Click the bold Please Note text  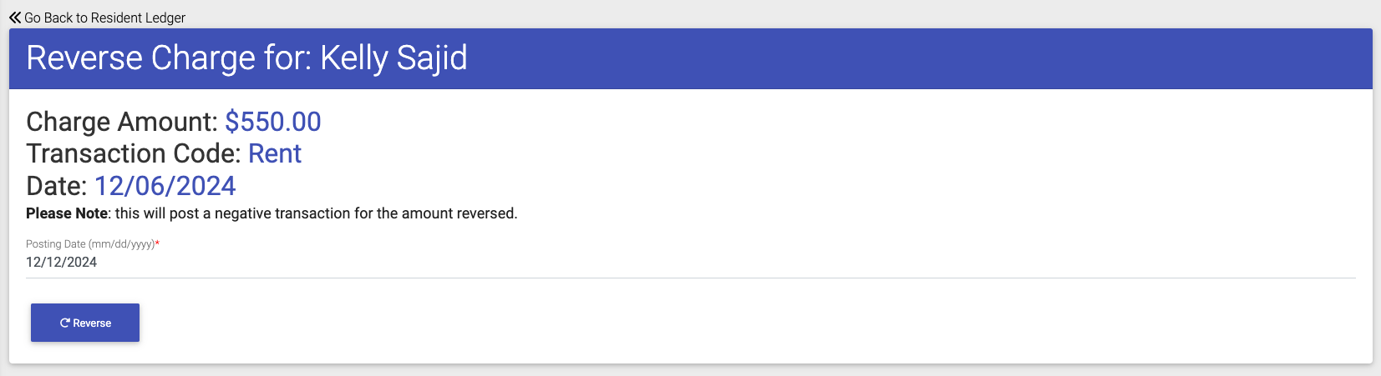(67, 213)
